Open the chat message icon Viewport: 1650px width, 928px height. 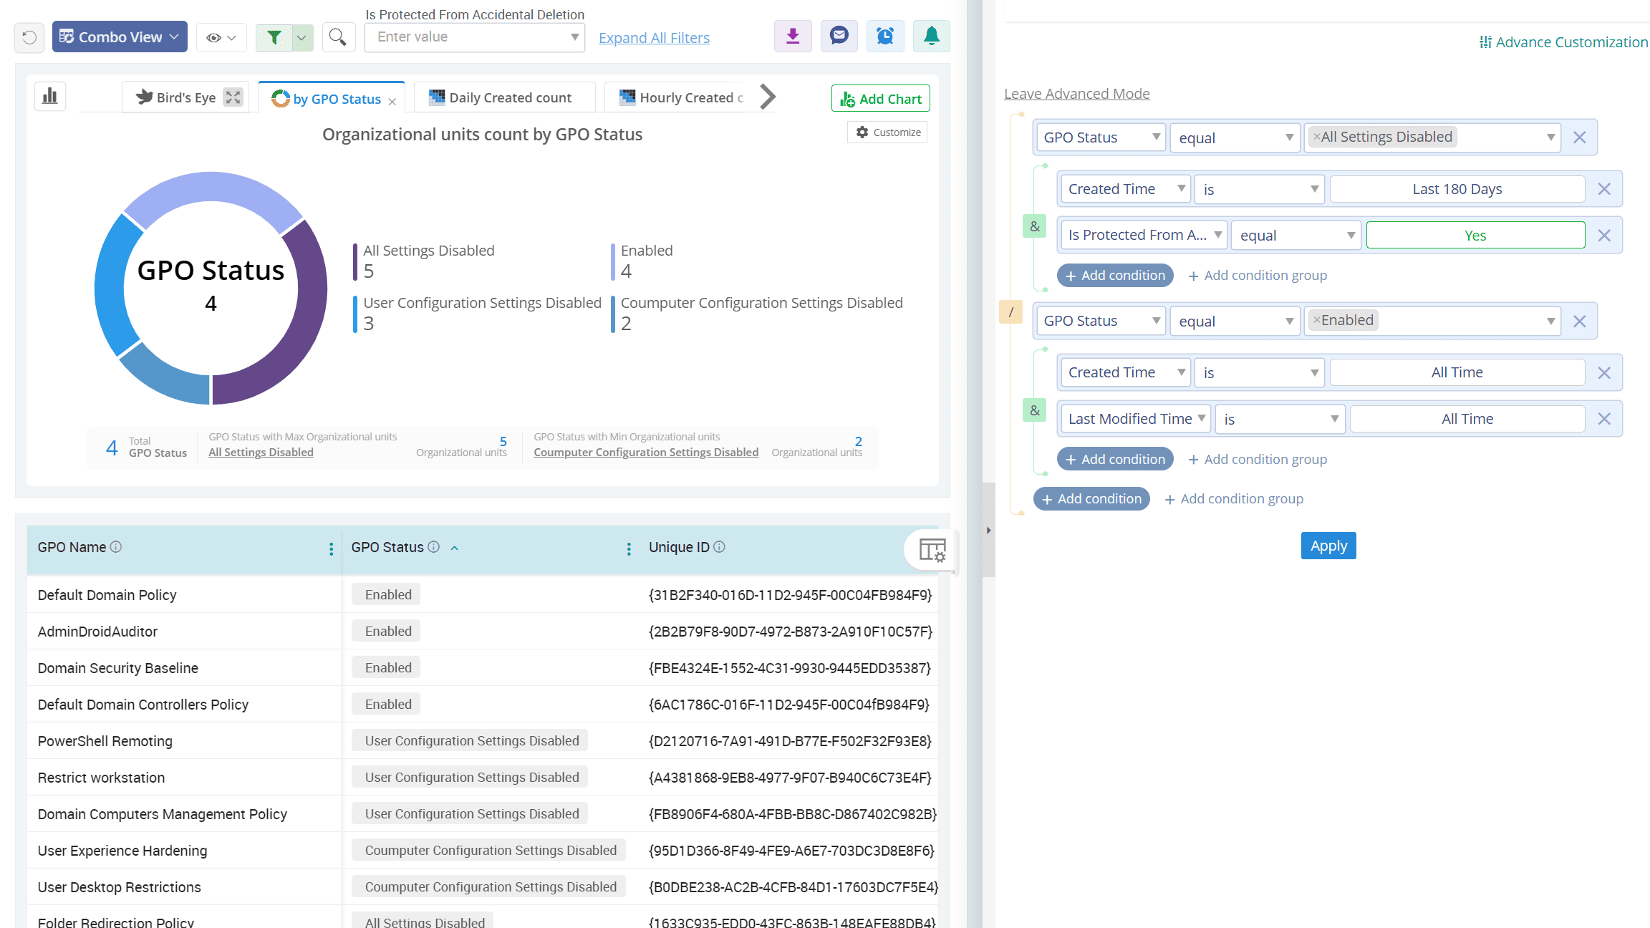click(839, 37)
